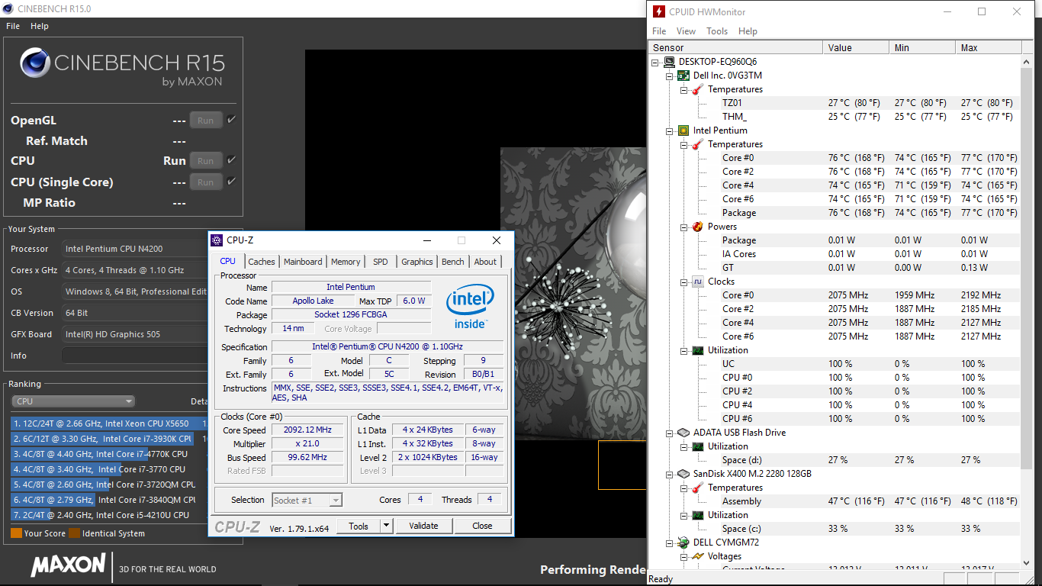Click the Intel Pentium Utilization graph icon
1042x586 pixels.
coord(698,350)
